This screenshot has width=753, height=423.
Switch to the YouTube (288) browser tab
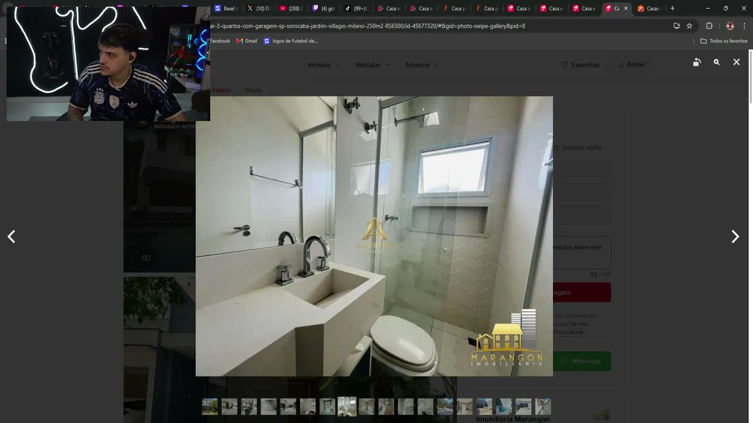(291, 8)
